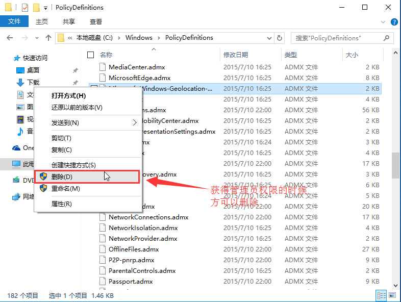Open the Downloads (下载) quick access folder
The height and width of the screenshot is (302, 401).
click(x=33, y=82)
